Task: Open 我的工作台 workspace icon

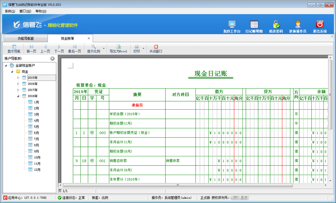Action: click(232, 27)
